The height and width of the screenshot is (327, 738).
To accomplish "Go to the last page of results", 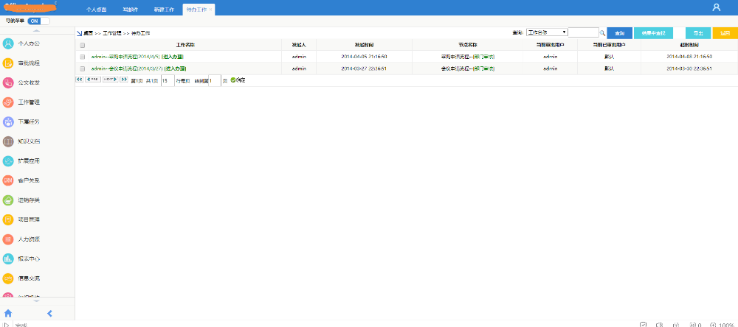I will (x=124, y=80).
